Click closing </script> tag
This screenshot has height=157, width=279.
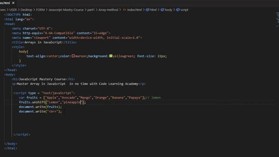tap(22, 135)
